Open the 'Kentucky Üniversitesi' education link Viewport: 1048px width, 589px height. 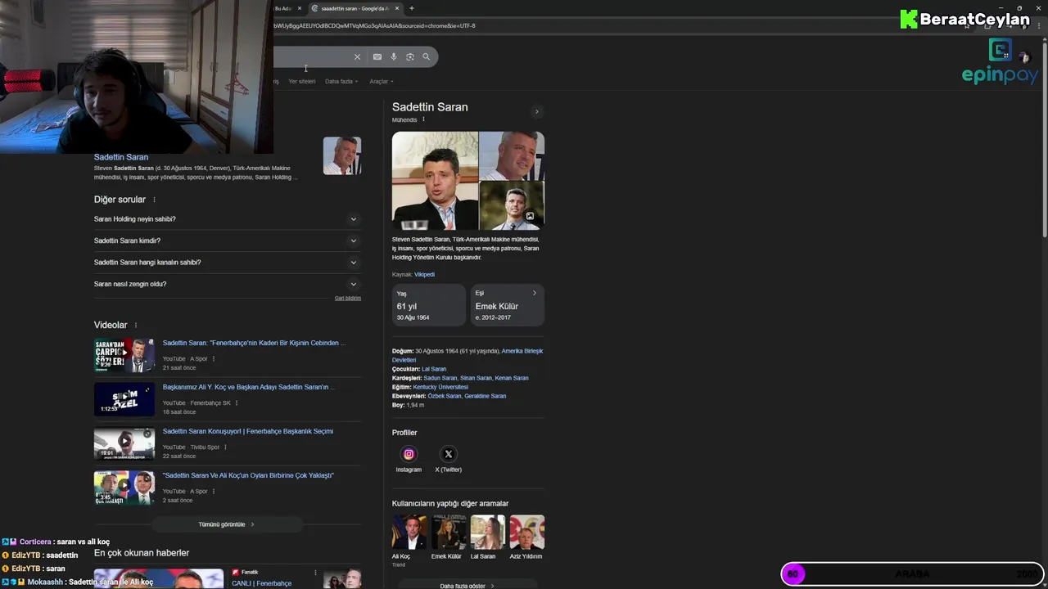point(440,387)
